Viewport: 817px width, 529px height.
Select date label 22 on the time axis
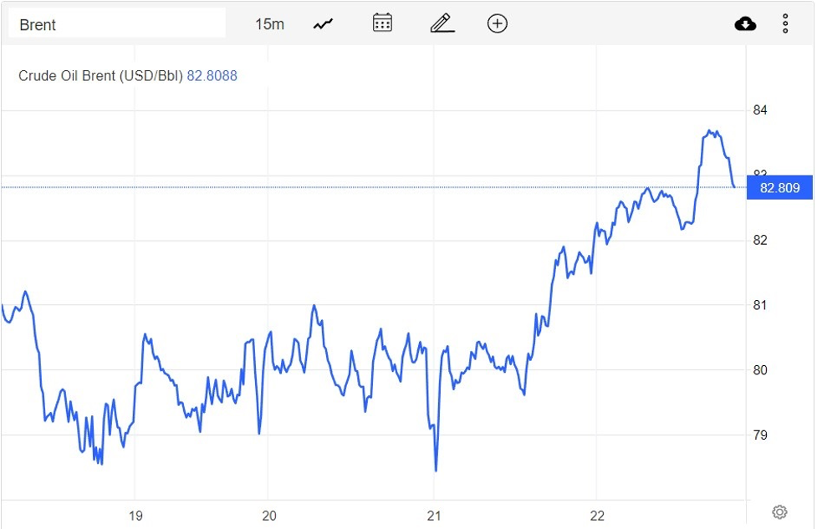coord(597,515)
